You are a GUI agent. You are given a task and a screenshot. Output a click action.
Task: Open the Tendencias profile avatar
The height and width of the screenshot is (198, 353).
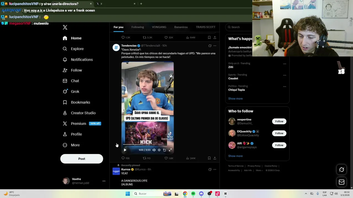point(116,47)
